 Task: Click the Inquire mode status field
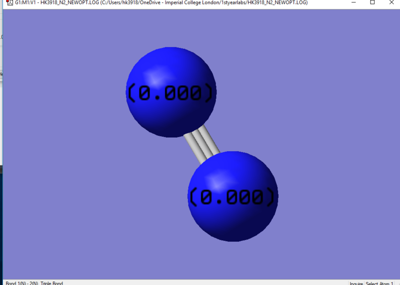tap(356, 283)
